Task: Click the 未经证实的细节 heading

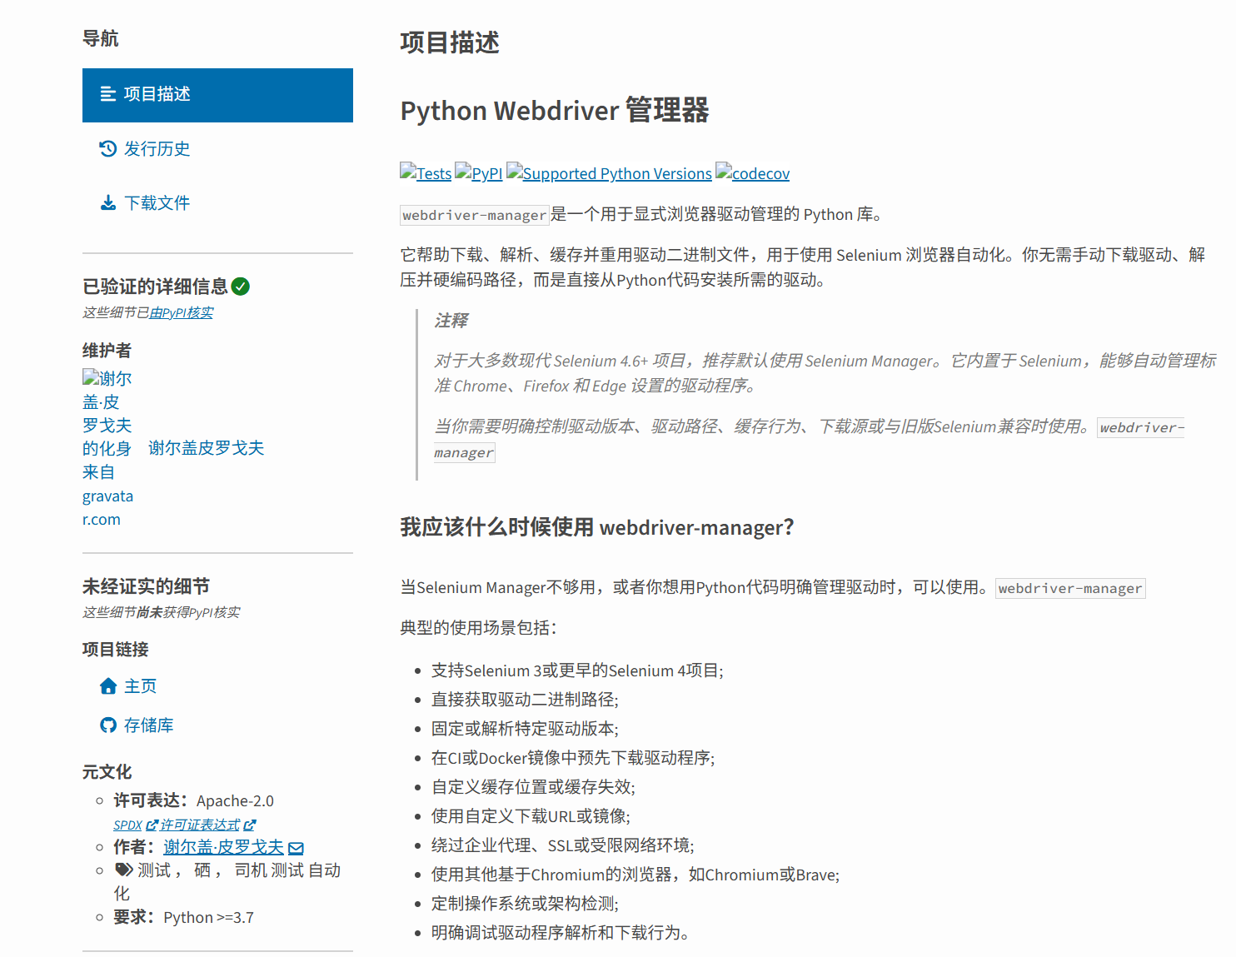Action: click(x=146, y=586)
